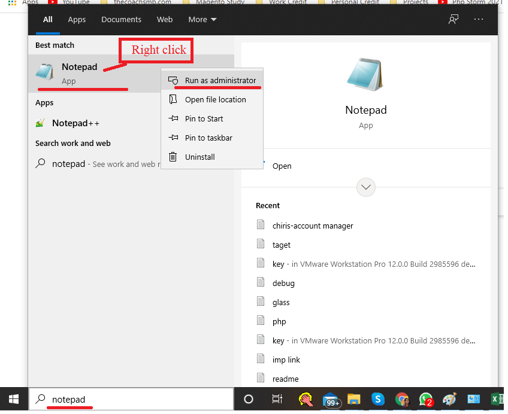Open Excel from the taskbar
508x414 pixels.
click(x=497, y=399)
